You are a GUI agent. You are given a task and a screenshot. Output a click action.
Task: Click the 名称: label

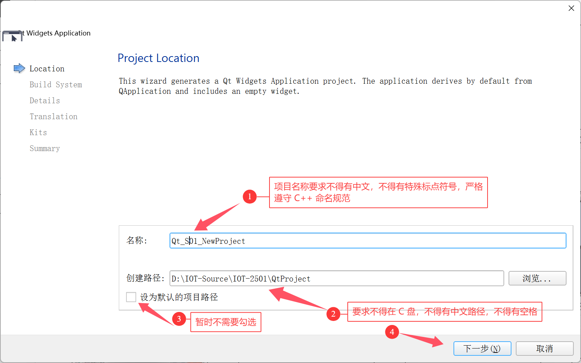click(x=137, y=241)
